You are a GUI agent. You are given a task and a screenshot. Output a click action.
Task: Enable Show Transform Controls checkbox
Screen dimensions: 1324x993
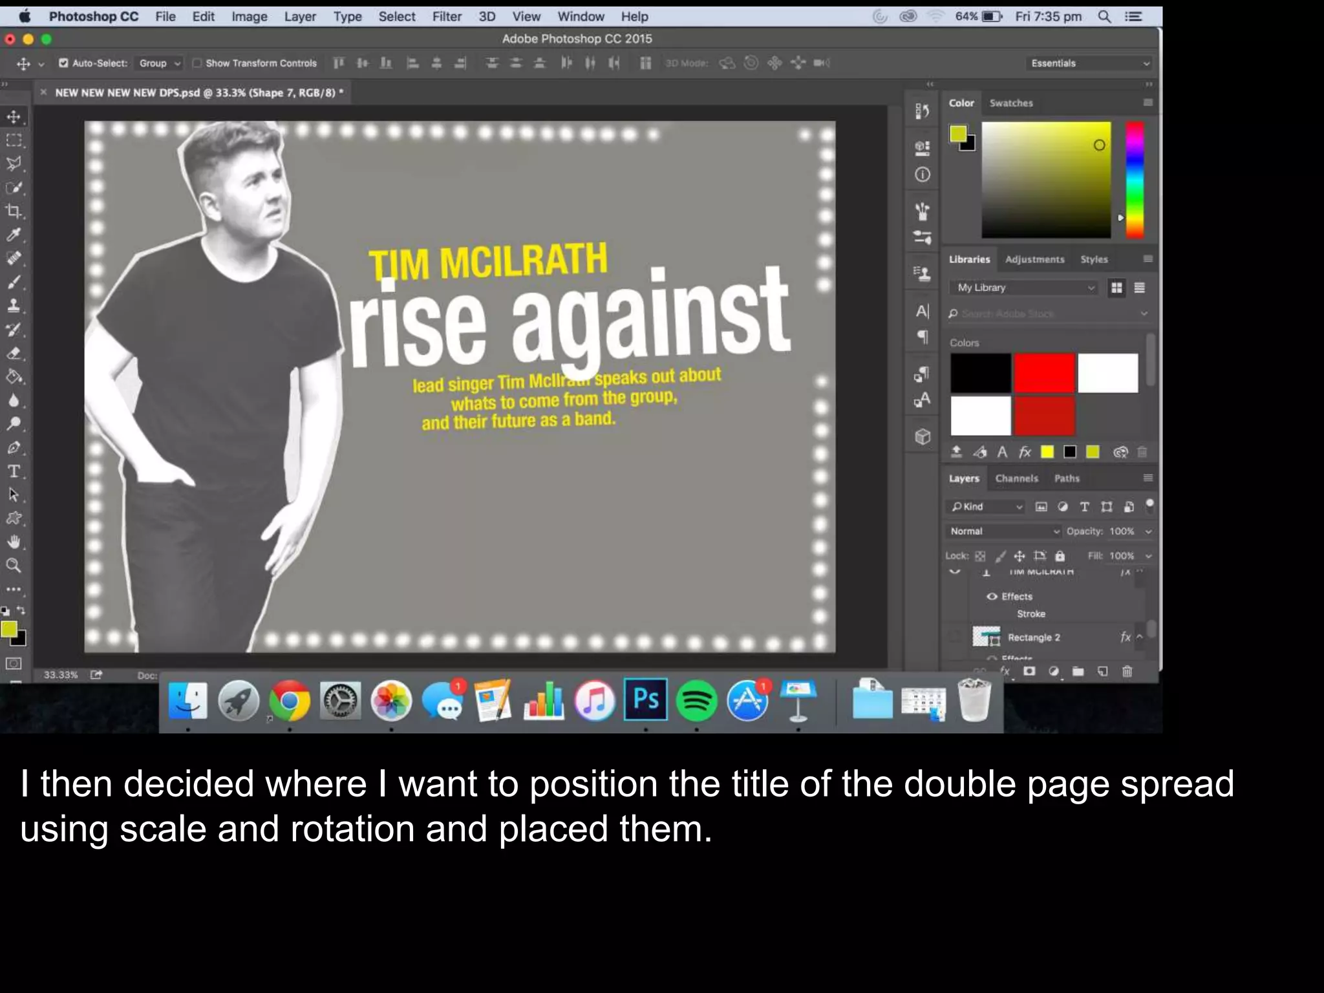tap(197, 63)
